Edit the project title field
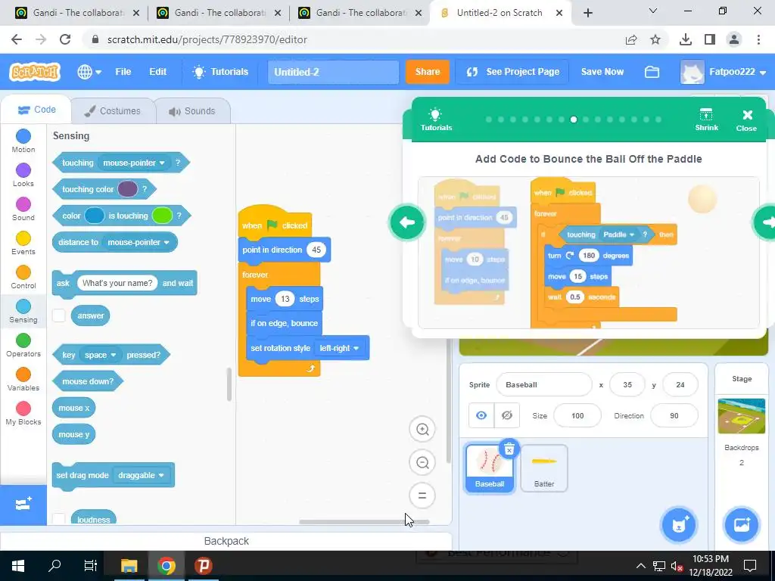Screen dimensions: 775x581 tap(333, 72)
